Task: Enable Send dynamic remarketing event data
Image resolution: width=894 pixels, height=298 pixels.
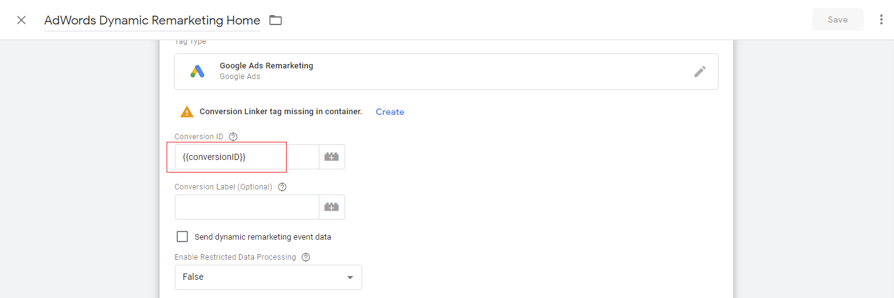Action: pos(182,237)
